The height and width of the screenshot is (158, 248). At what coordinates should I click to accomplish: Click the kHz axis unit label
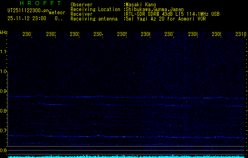point(4,32)
